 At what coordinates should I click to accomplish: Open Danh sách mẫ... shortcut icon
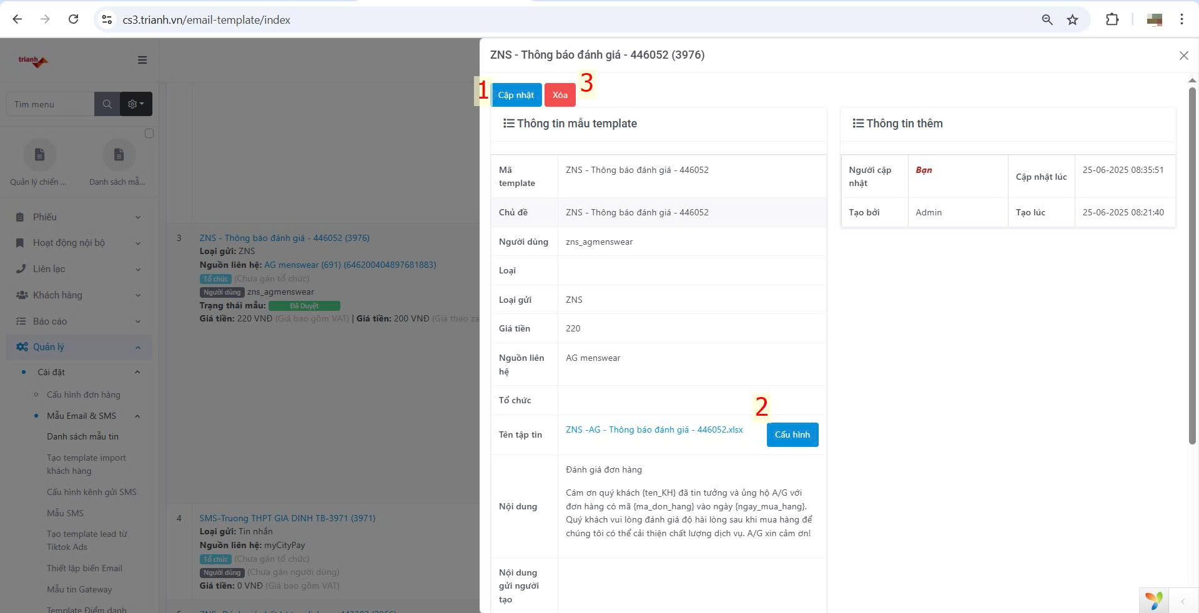[119, 155]
